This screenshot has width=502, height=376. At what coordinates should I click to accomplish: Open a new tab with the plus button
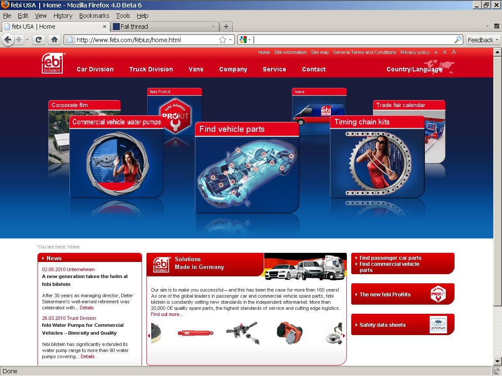coord(226,27)
